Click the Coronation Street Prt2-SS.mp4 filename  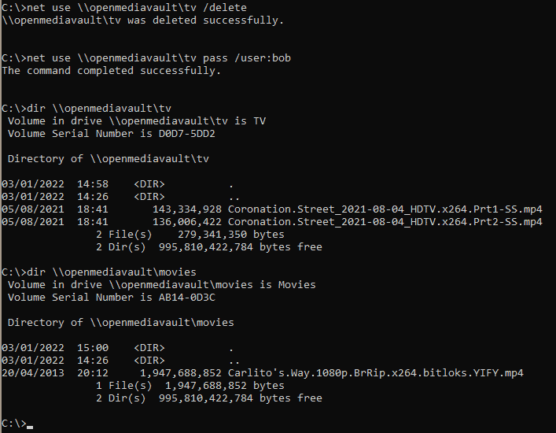(x=385, y=221)
